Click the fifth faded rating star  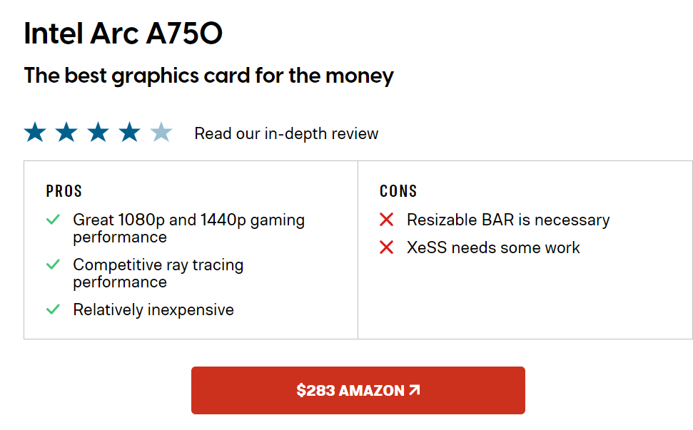(x=161, y=133)
